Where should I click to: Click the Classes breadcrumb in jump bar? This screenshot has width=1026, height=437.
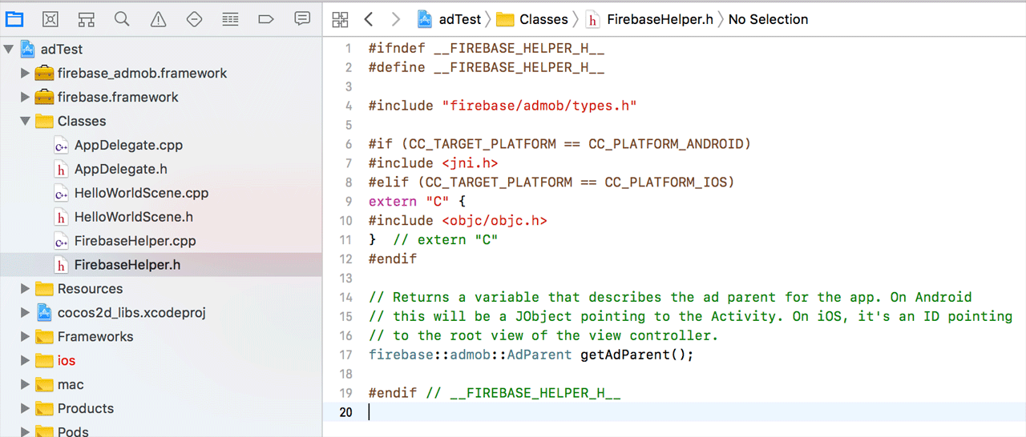pos(543,19)
